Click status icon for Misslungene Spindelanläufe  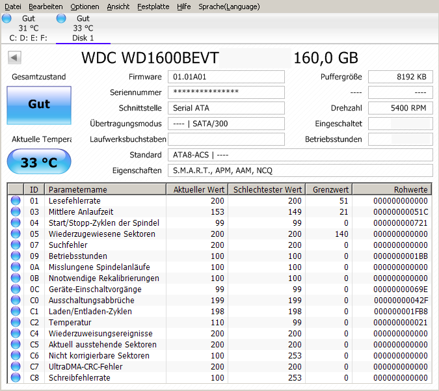[16, 267]
